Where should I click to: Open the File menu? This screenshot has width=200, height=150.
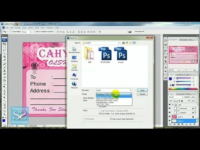pos(7,27)
